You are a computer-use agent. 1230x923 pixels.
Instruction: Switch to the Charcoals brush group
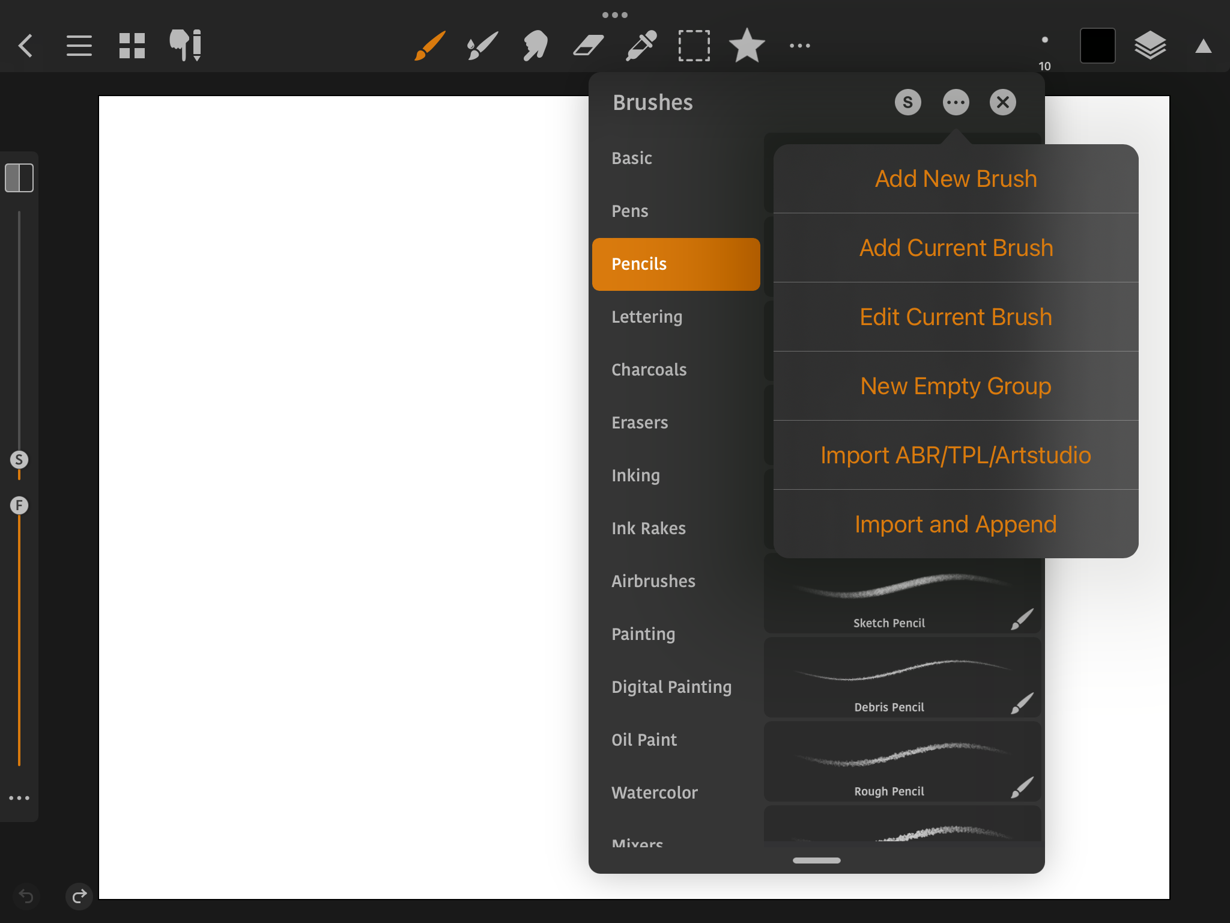pyautogui.click(x=649, y=370)
